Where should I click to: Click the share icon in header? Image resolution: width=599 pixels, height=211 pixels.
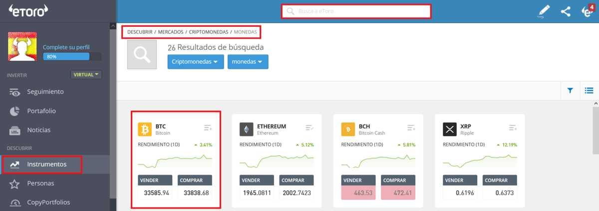point(566,11)
